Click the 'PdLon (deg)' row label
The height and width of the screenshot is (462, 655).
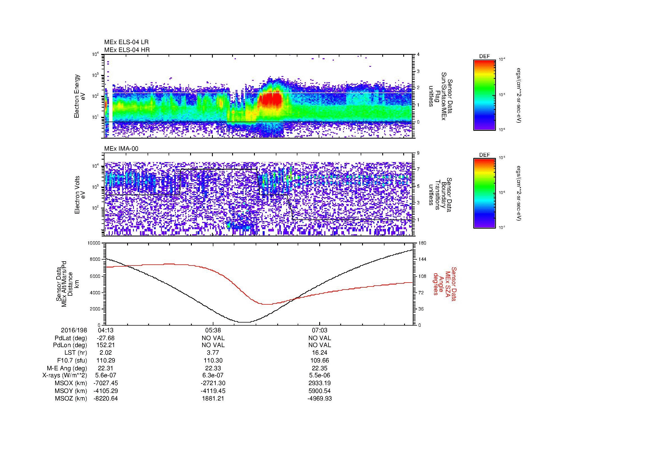point(71,345)
